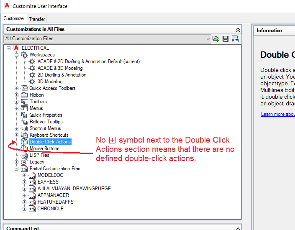Expand the FEATUREDAPPS partial file
Screen dimensions: 295x230
(24, 202)
